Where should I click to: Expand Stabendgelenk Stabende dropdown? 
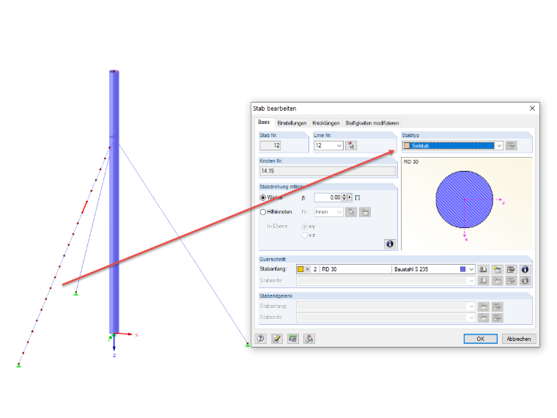(x=471, y=318)
